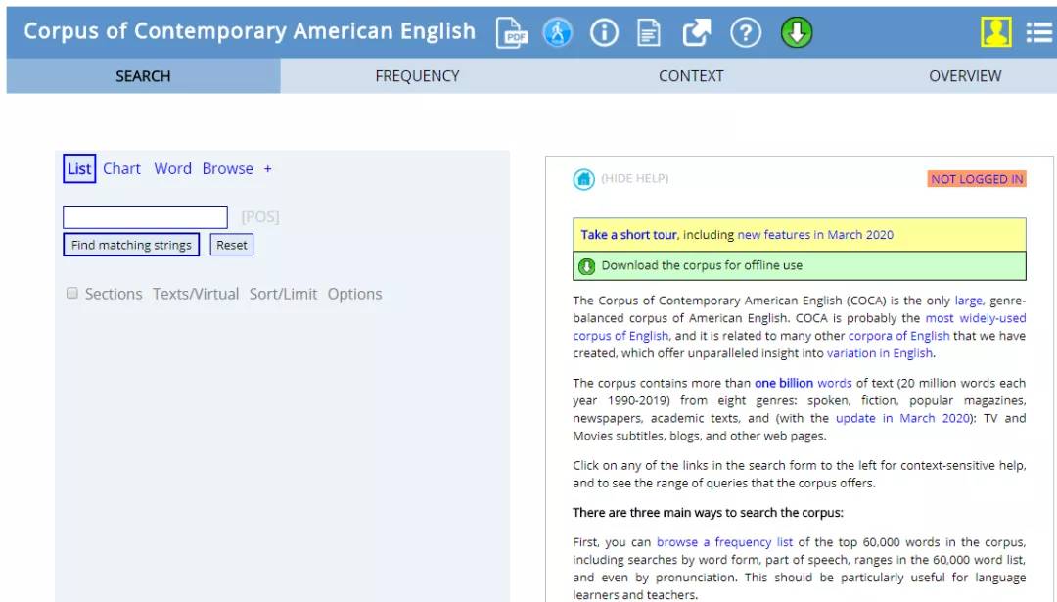Click the Corpus of Contemporary American English title
The image size is (1057, 602).
point(250,31)
